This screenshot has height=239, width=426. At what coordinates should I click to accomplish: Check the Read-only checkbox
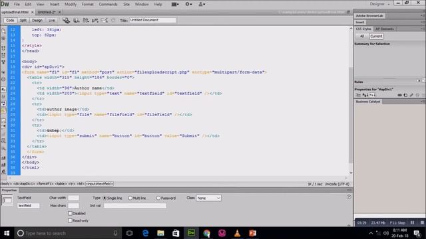[70, 220]
